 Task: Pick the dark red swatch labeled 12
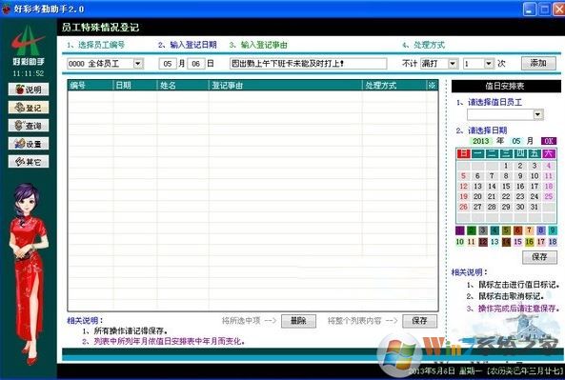tap(483, 242)
